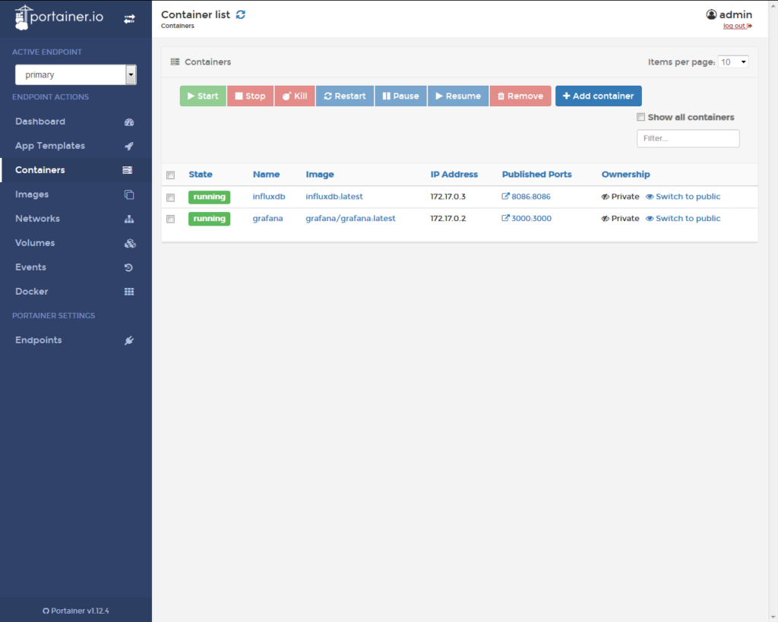The width and height of the screenshot is (778, 622).
Task: Click the App Templates rocket icon
Action: pos(128,146)
